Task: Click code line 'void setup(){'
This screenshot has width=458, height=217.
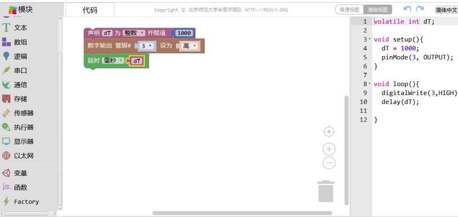Action: tap(398, 39)
